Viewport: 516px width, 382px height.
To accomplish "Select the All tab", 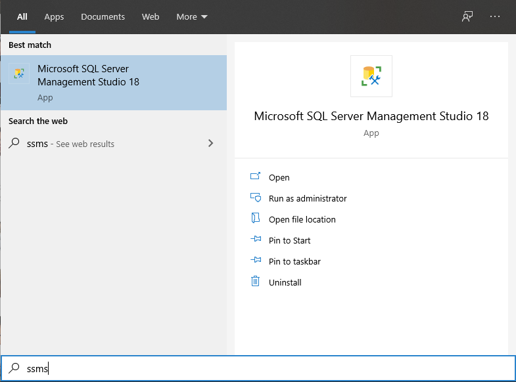I will tap(22, 16).
